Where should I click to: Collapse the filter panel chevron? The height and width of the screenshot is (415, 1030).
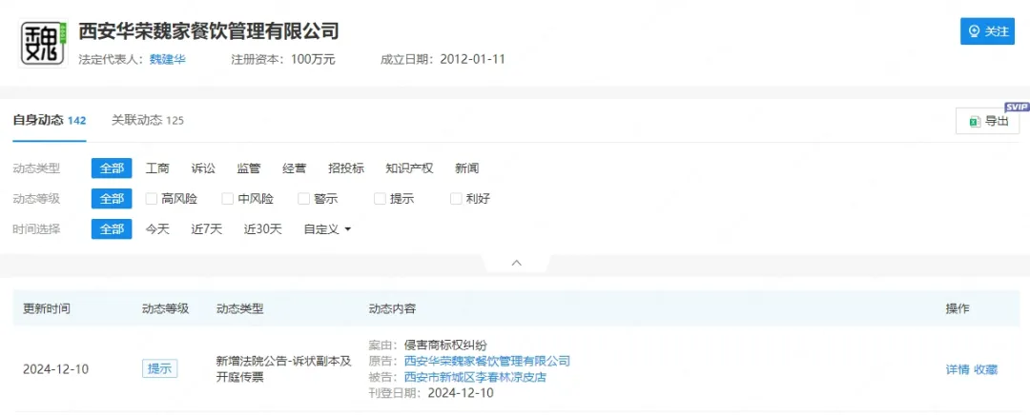pos(516,262)
